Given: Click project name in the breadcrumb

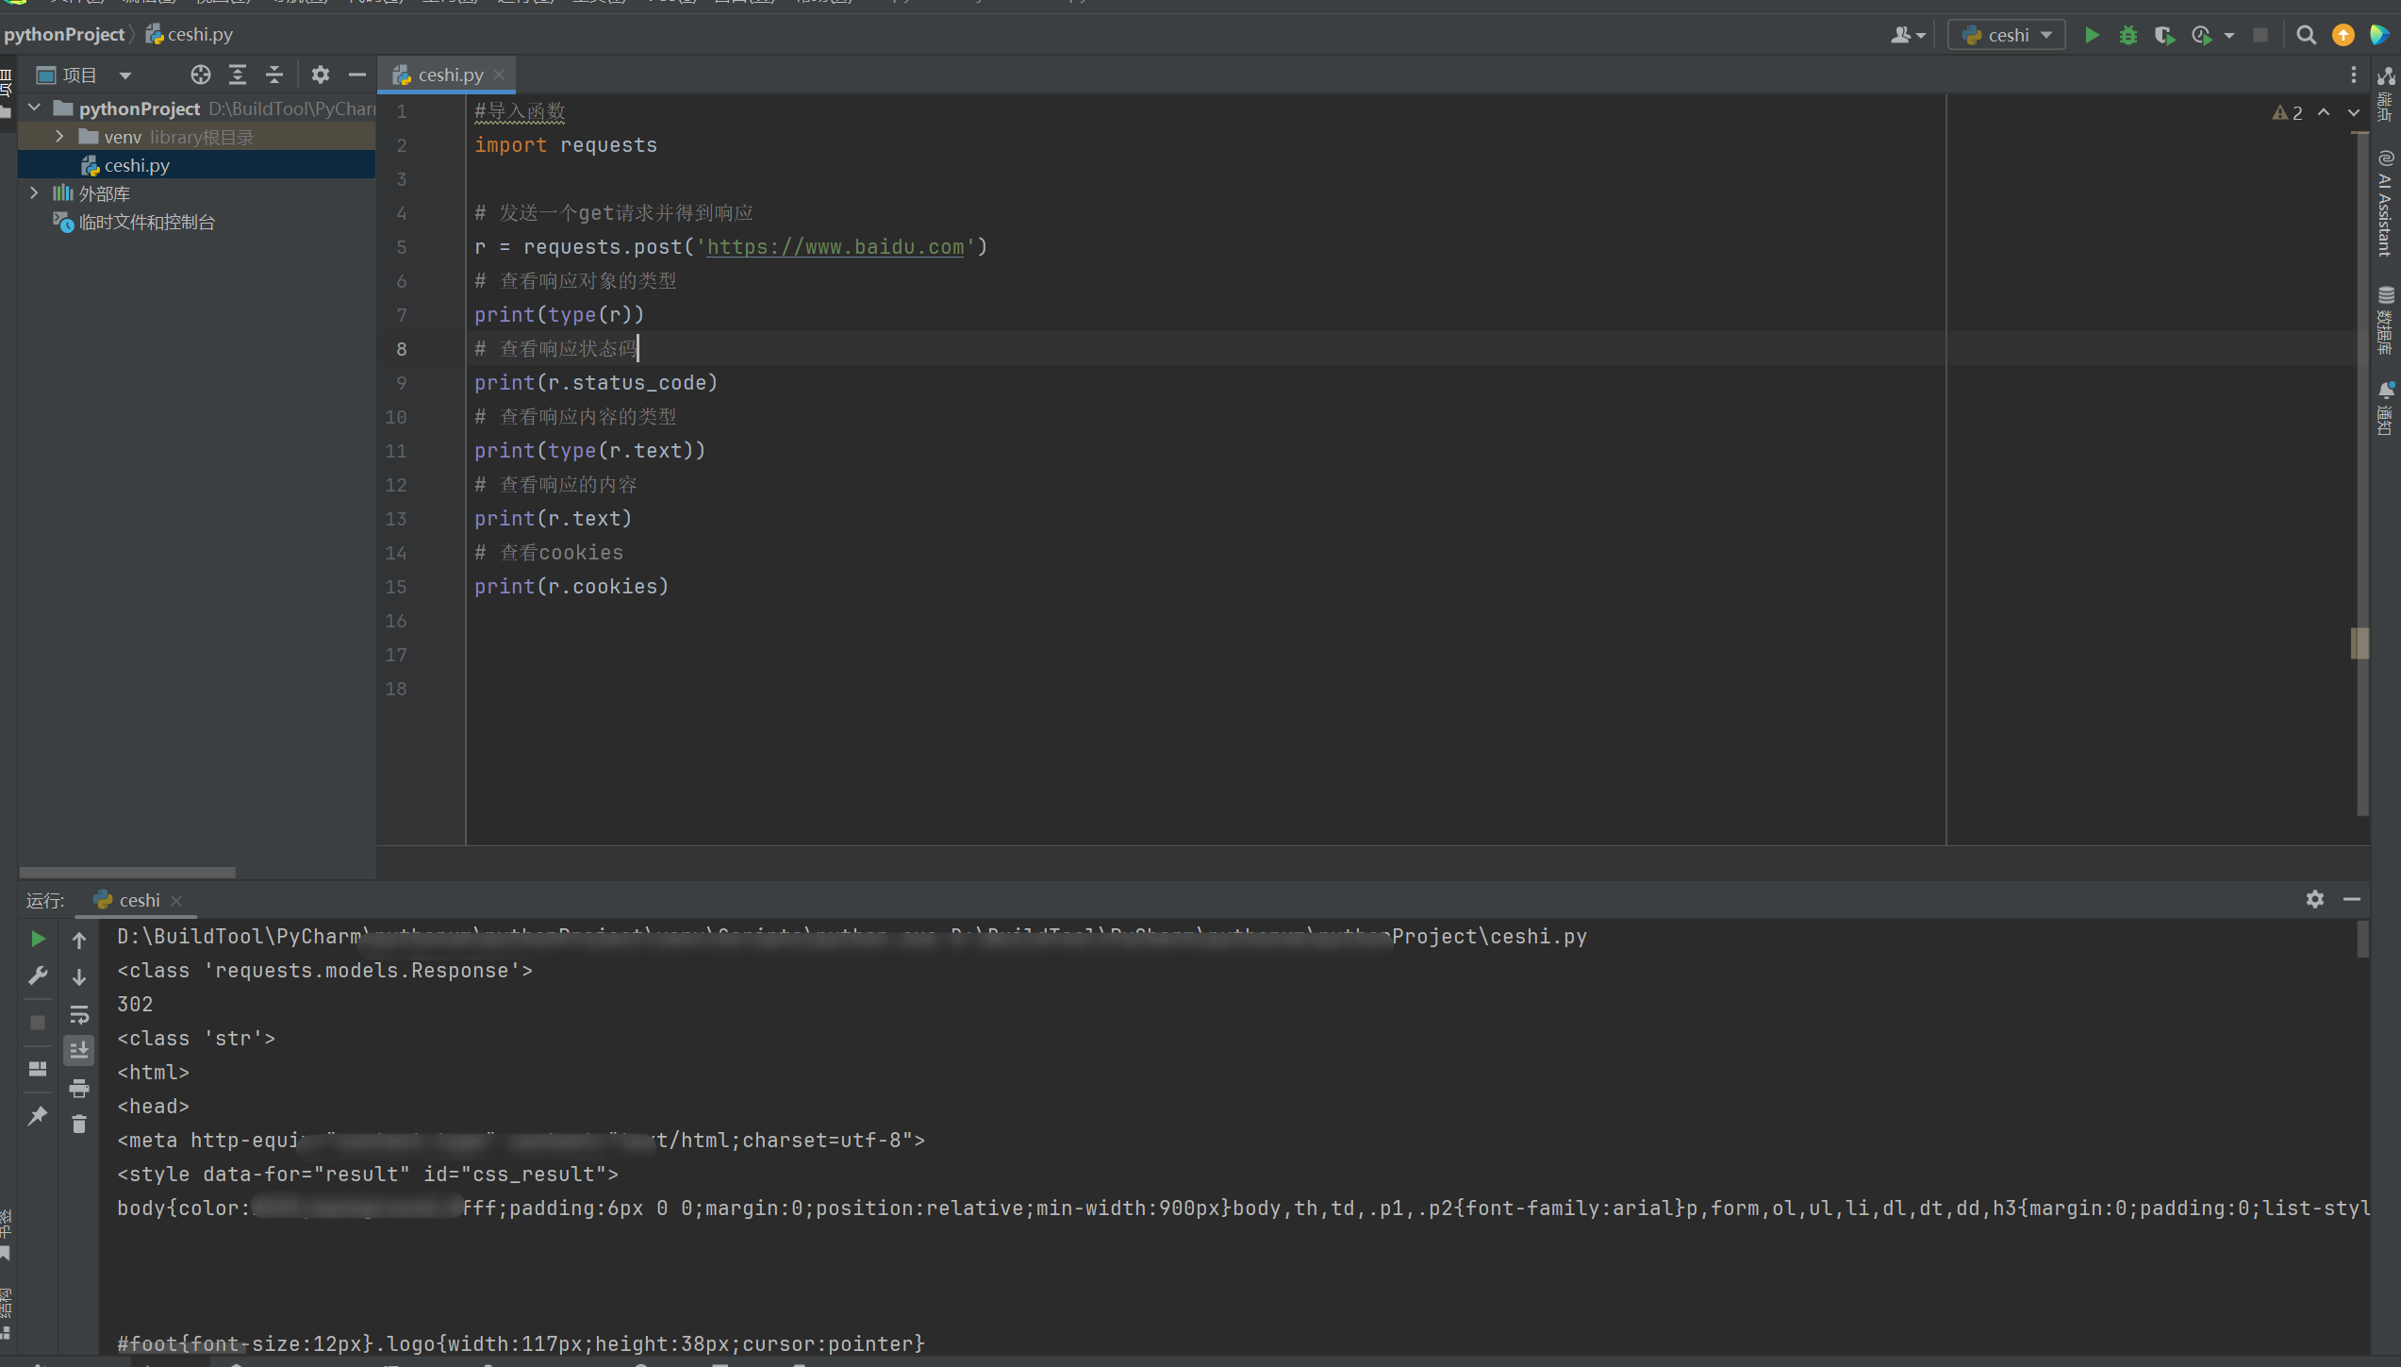Looking at the screenshot, I should [64, 34].
